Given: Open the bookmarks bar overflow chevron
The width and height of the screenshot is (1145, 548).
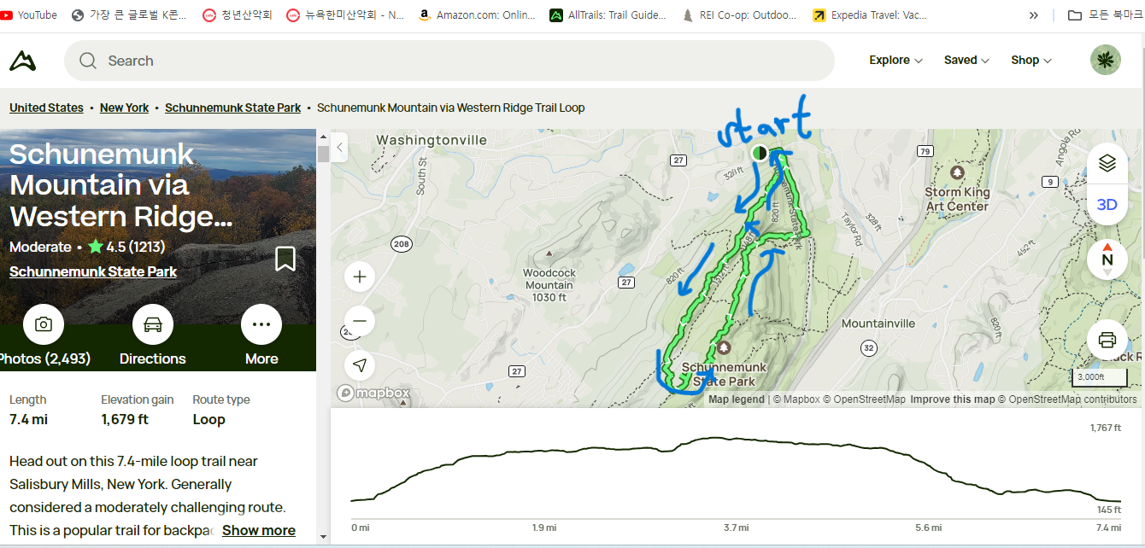Looking at the screenshot, I should (x=1034, y=15).
